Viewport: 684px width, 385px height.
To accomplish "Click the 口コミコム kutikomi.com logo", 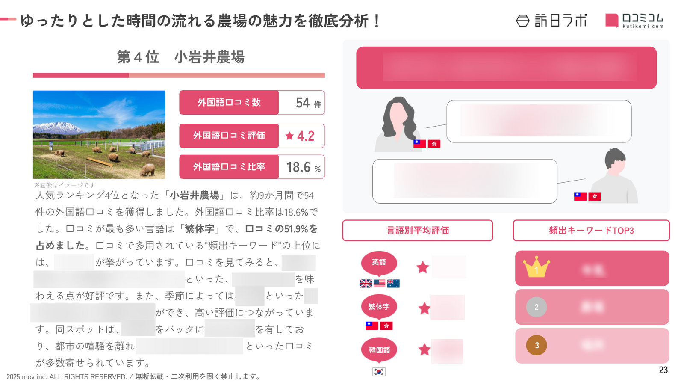I will click(634, 21).
